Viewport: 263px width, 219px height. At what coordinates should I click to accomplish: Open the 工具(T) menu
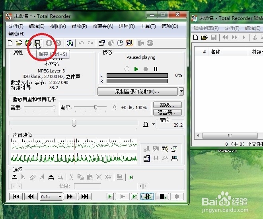[148, 26]
